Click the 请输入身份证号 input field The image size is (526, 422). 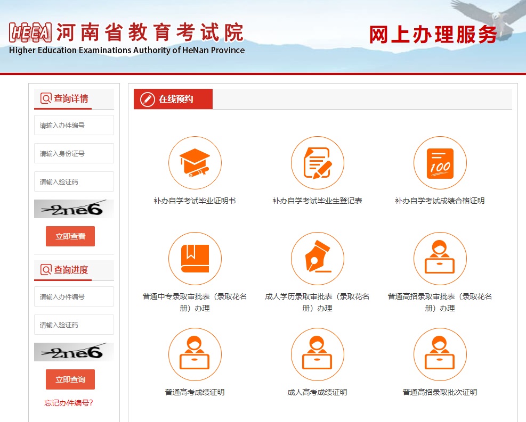pyautogui.click(x=74, y=154)
